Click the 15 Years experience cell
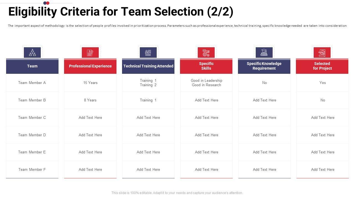The height and width of the screenshot is (199, 355). click(90, 83)
